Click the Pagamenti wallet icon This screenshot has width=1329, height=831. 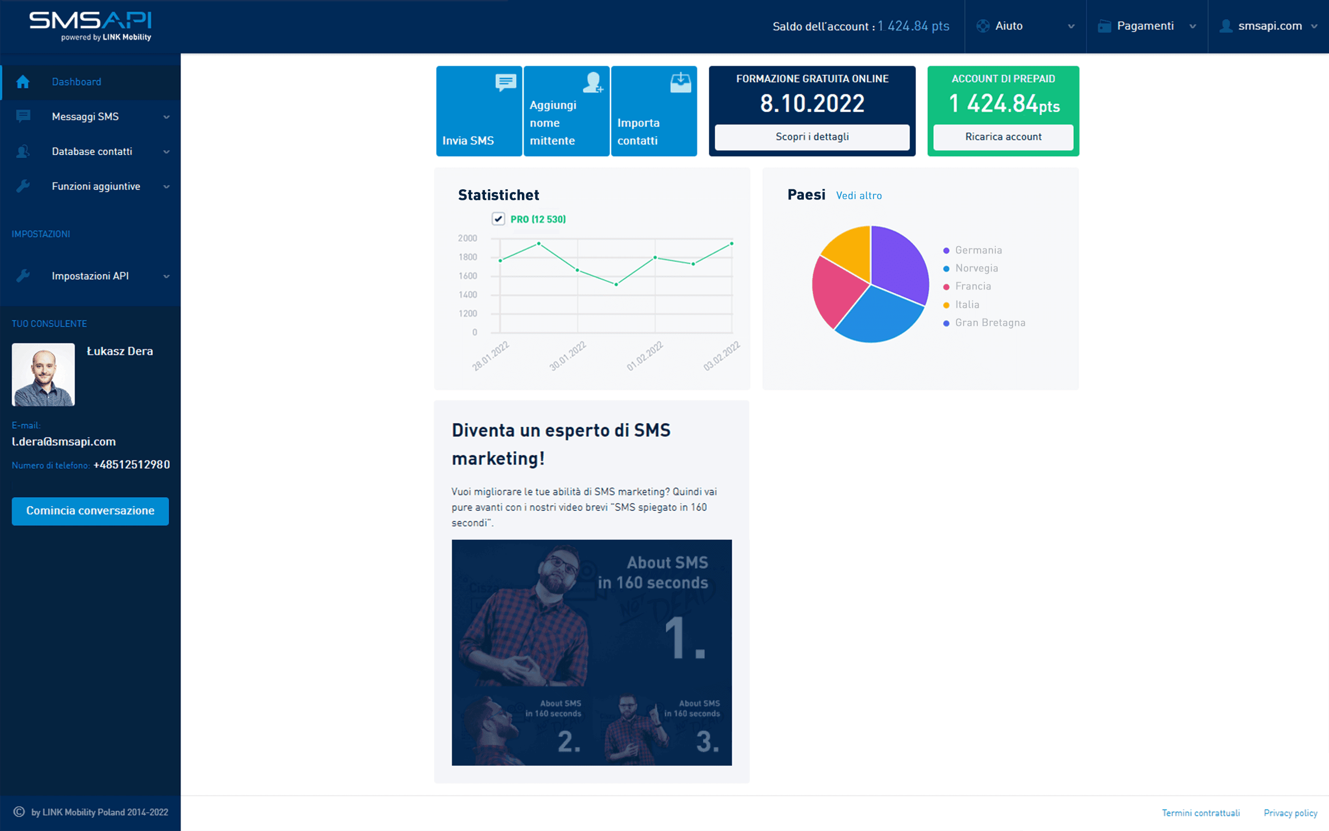[1104, 26]
